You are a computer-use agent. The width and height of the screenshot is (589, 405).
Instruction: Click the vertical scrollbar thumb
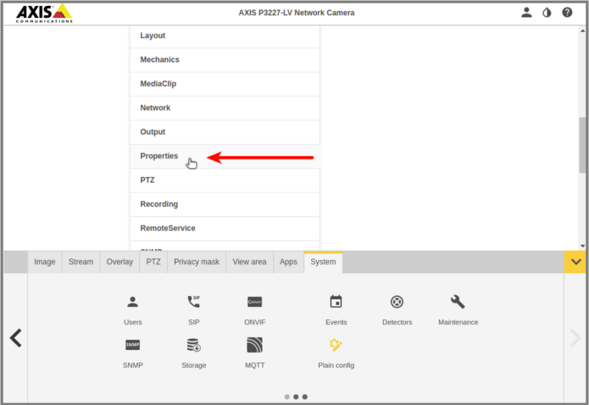583,145
